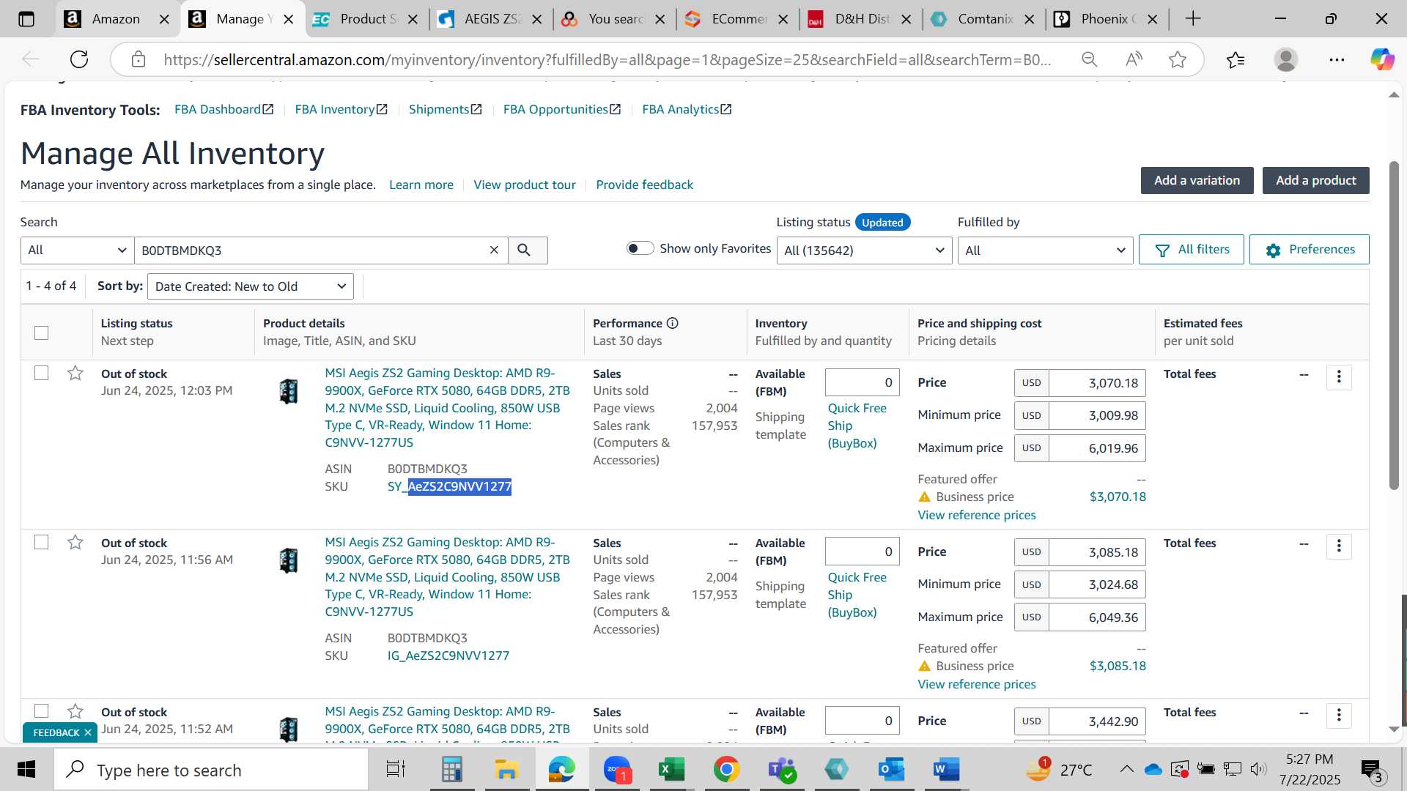Viewport: 1407px width, 791px height.
Task: Open the FBA Dashboard link
Action: point(224,109)
